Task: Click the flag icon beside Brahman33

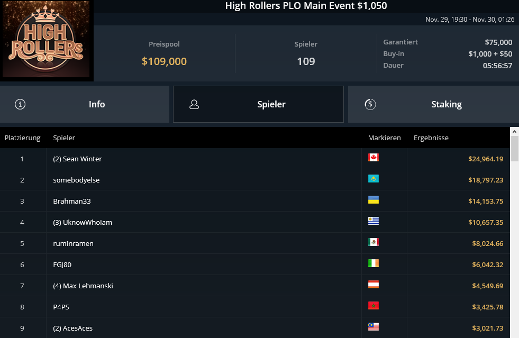Action: click(x=374, y=200)
